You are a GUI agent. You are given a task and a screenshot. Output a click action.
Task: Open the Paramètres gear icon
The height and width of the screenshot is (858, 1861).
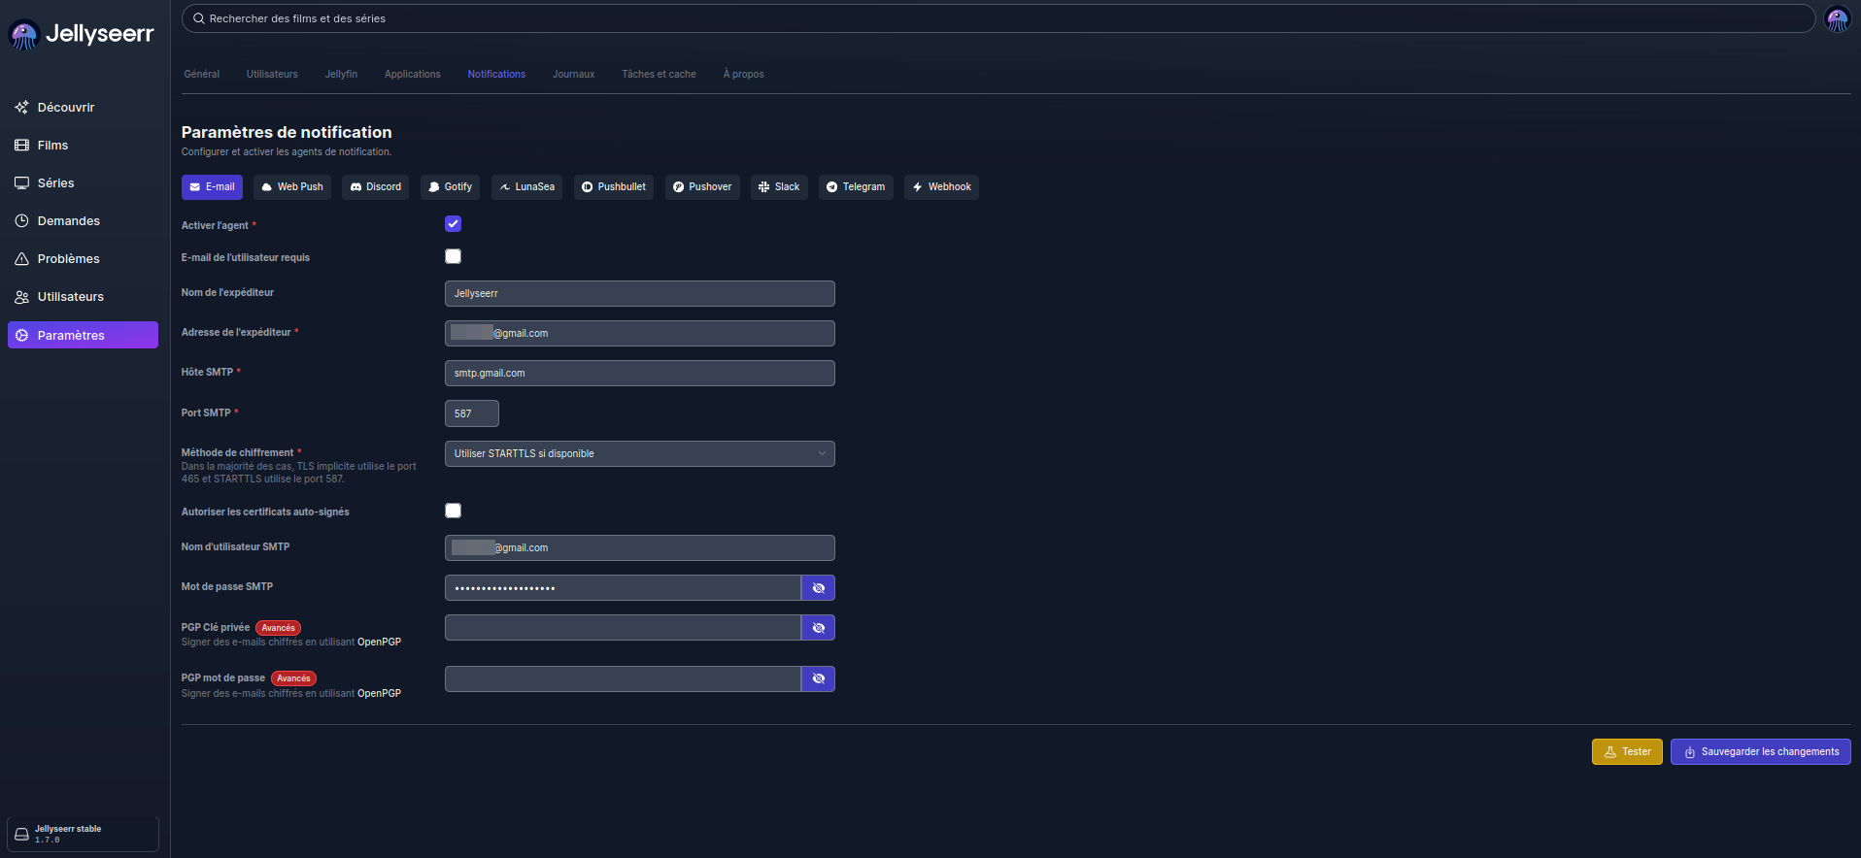click(21, 335)
